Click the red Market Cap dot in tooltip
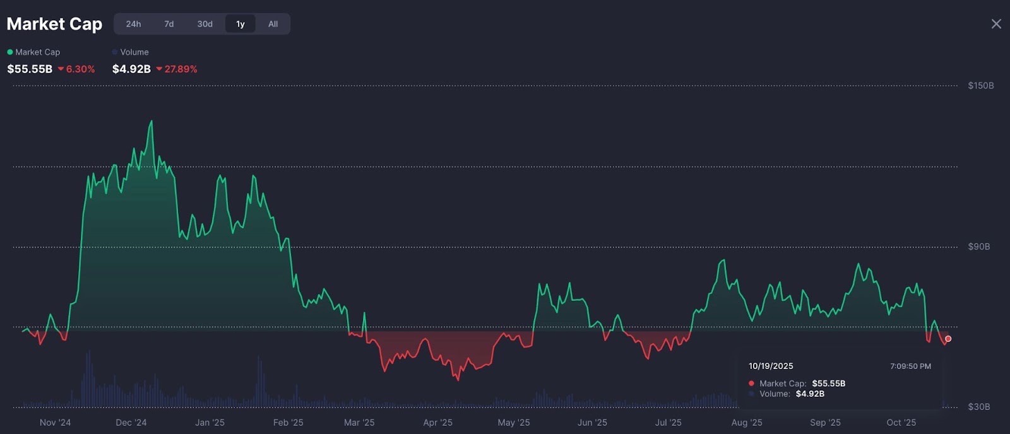The width and height of the screenshot is (1010, 434). (x=751, y=384)
